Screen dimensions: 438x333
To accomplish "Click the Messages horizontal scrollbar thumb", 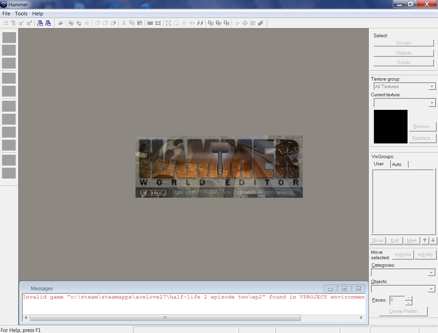I will pyautogui.click(x=165, y=318).
